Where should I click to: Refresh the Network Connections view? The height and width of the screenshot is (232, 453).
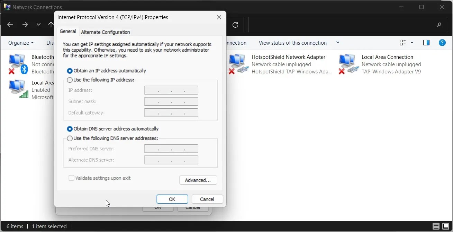[x=235, y=25]
